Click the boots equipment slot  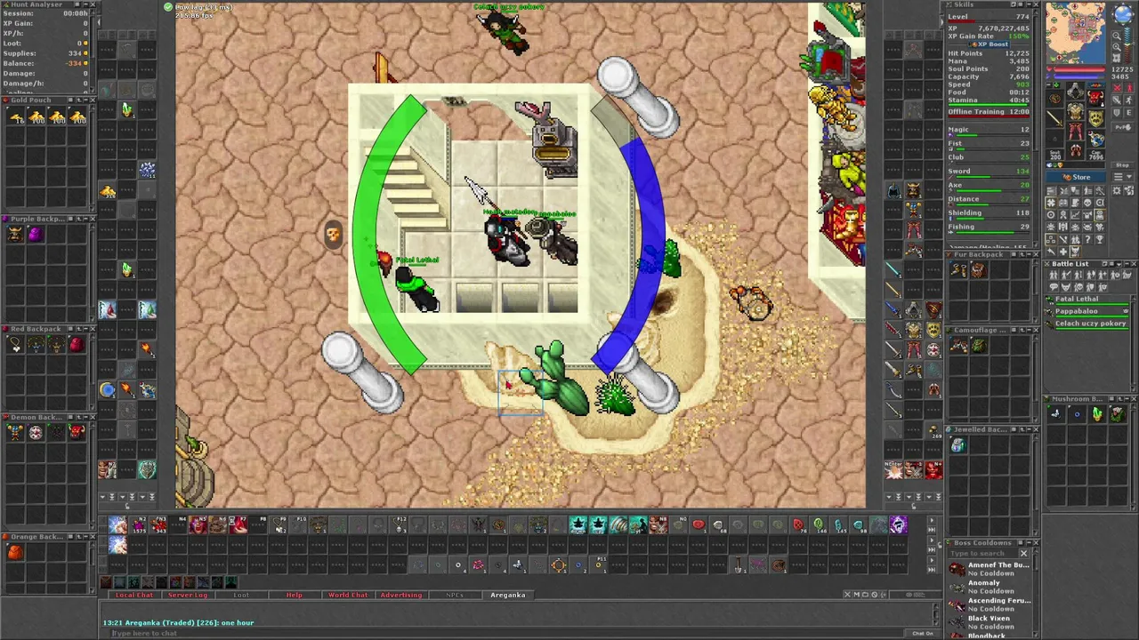1075,150
